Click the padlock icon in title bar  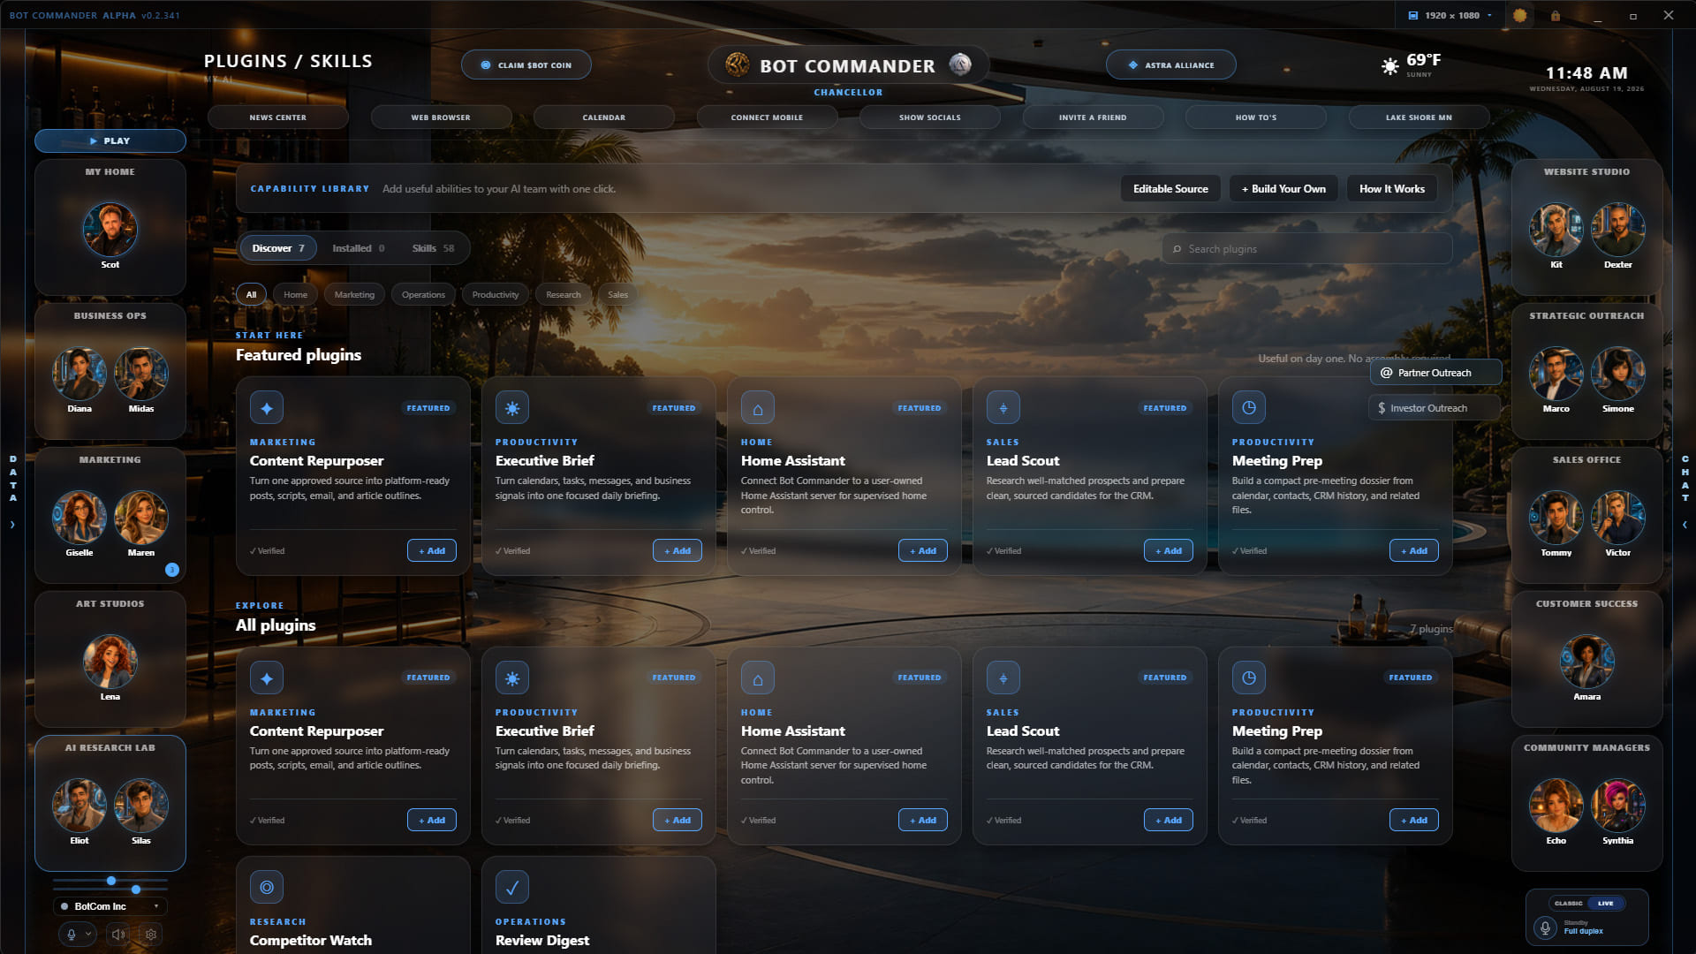click(1556, 16)
